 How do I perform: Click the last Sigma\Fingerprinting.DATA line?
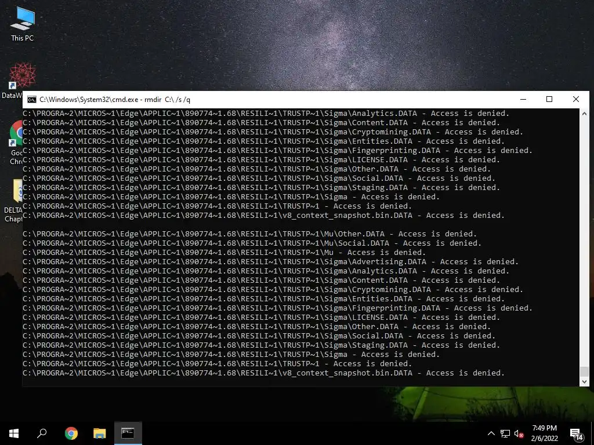pyautogui.click(x=277, y=308)
